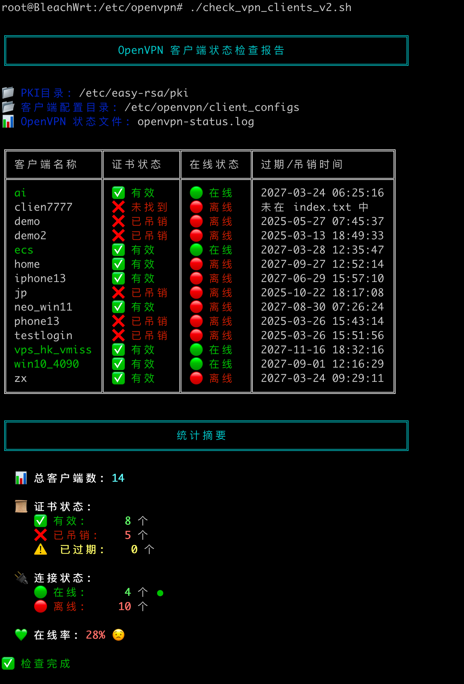The width and height of the screenshot is (464, 684).
Task: Click the scroll icon beside 证书状态 summary
Action: pyautogui.click(x=21, y=506)
